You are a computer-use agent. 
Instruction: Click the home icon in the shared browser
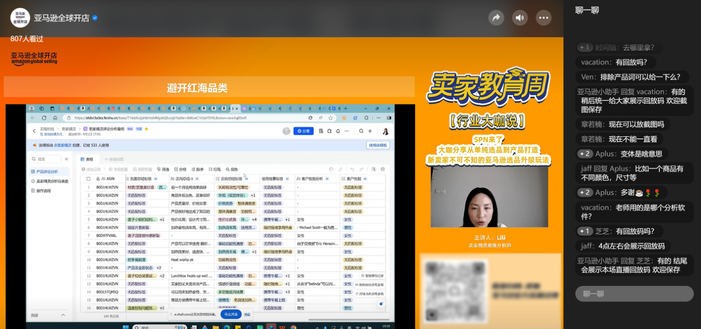(x=55, y=118)
